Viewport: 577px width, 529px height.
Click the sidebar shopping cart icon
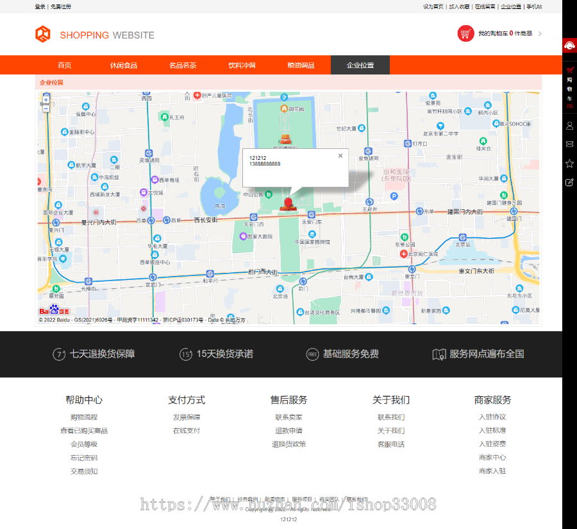tap(570, 69)
